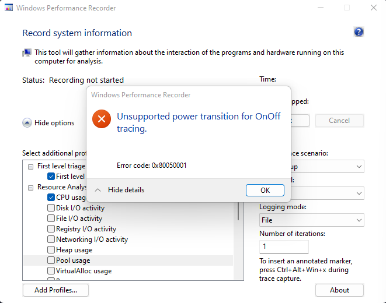Check the Pool usage checkbox
This screenshot has height=303, width=386.
click(51, 260)
